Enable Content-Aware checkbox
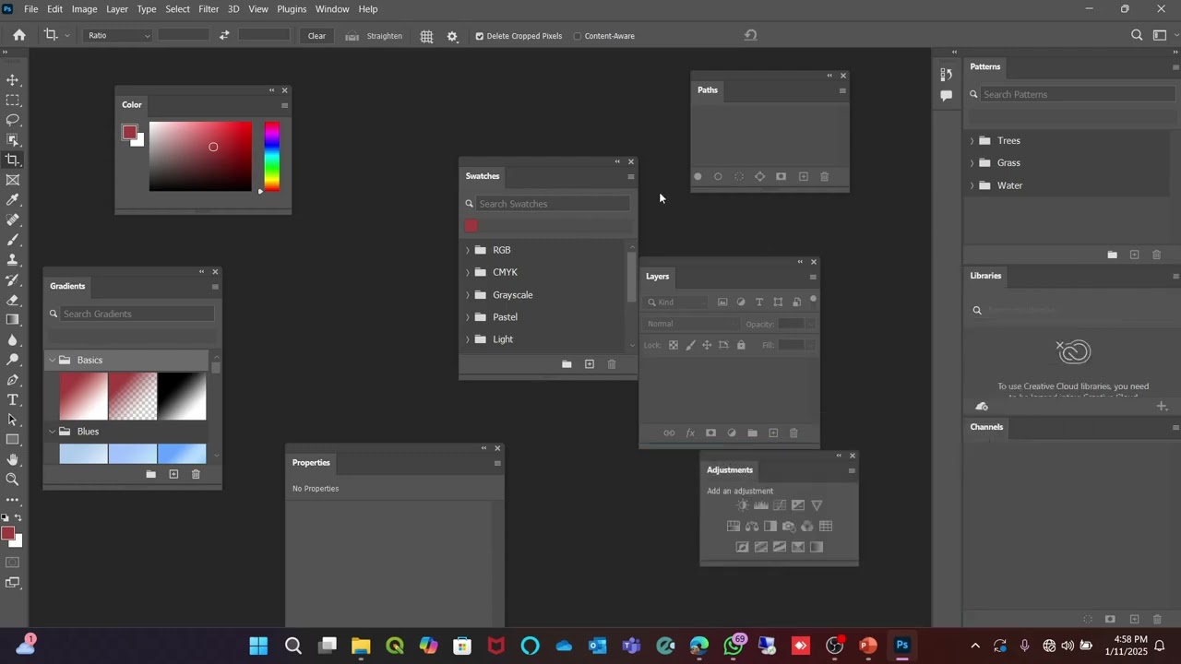The image size is (1181, 664). pyautogui.click(x=578, y=36)
